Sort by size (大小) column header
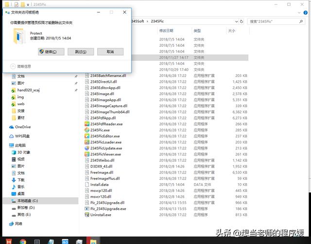The image size is (311, 244). pos(232,31)
